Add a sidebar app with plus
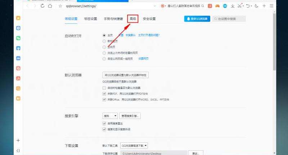This screenshot has width=288, height=155. tap(18, 141)
